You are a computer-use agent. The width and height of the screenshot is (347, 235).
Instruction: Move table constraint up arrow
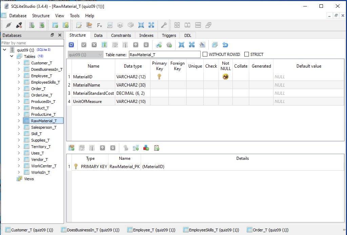[x=102, y=148]
